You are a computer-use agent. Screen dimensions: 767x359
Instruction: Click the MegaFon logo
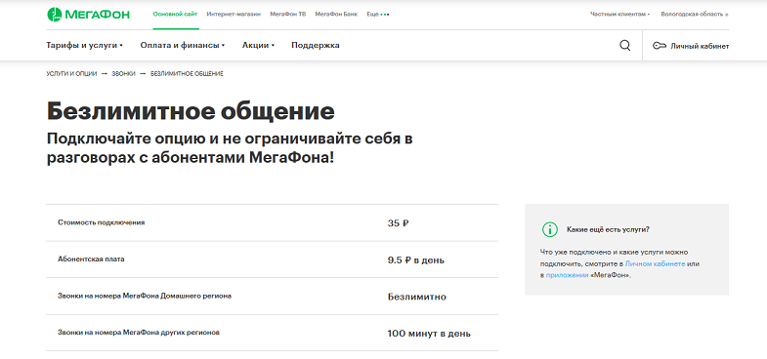tap(88, 15)
